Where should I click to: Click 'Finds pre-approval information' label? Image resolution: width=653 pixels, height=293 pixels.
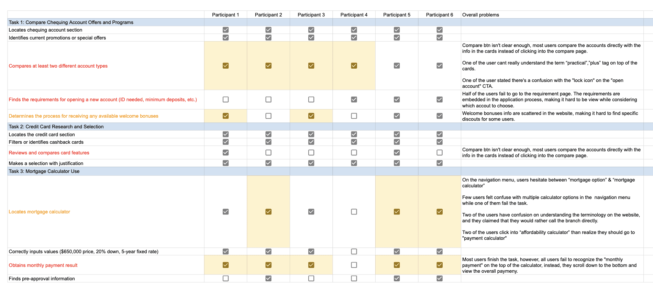tap(42, 279)
